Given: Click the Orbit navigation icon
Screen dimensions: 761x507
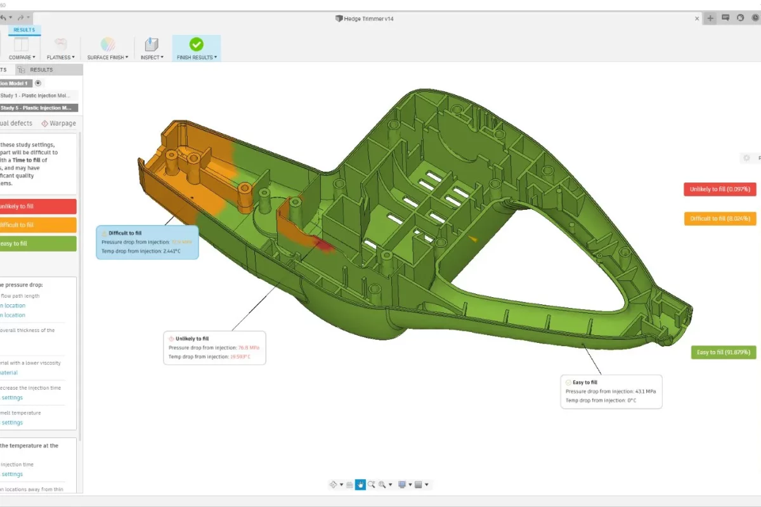Looking at the screenshot, I should (x=334, y=485).
